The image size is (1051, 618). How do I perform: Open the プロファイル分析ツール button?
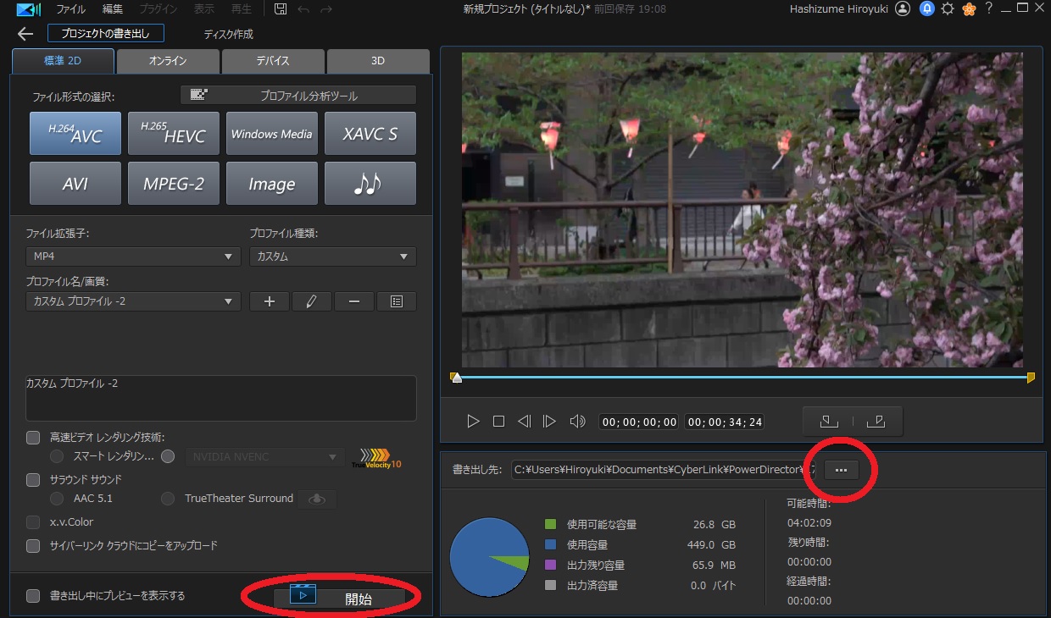pyautogui.click(x=298, y=95)
